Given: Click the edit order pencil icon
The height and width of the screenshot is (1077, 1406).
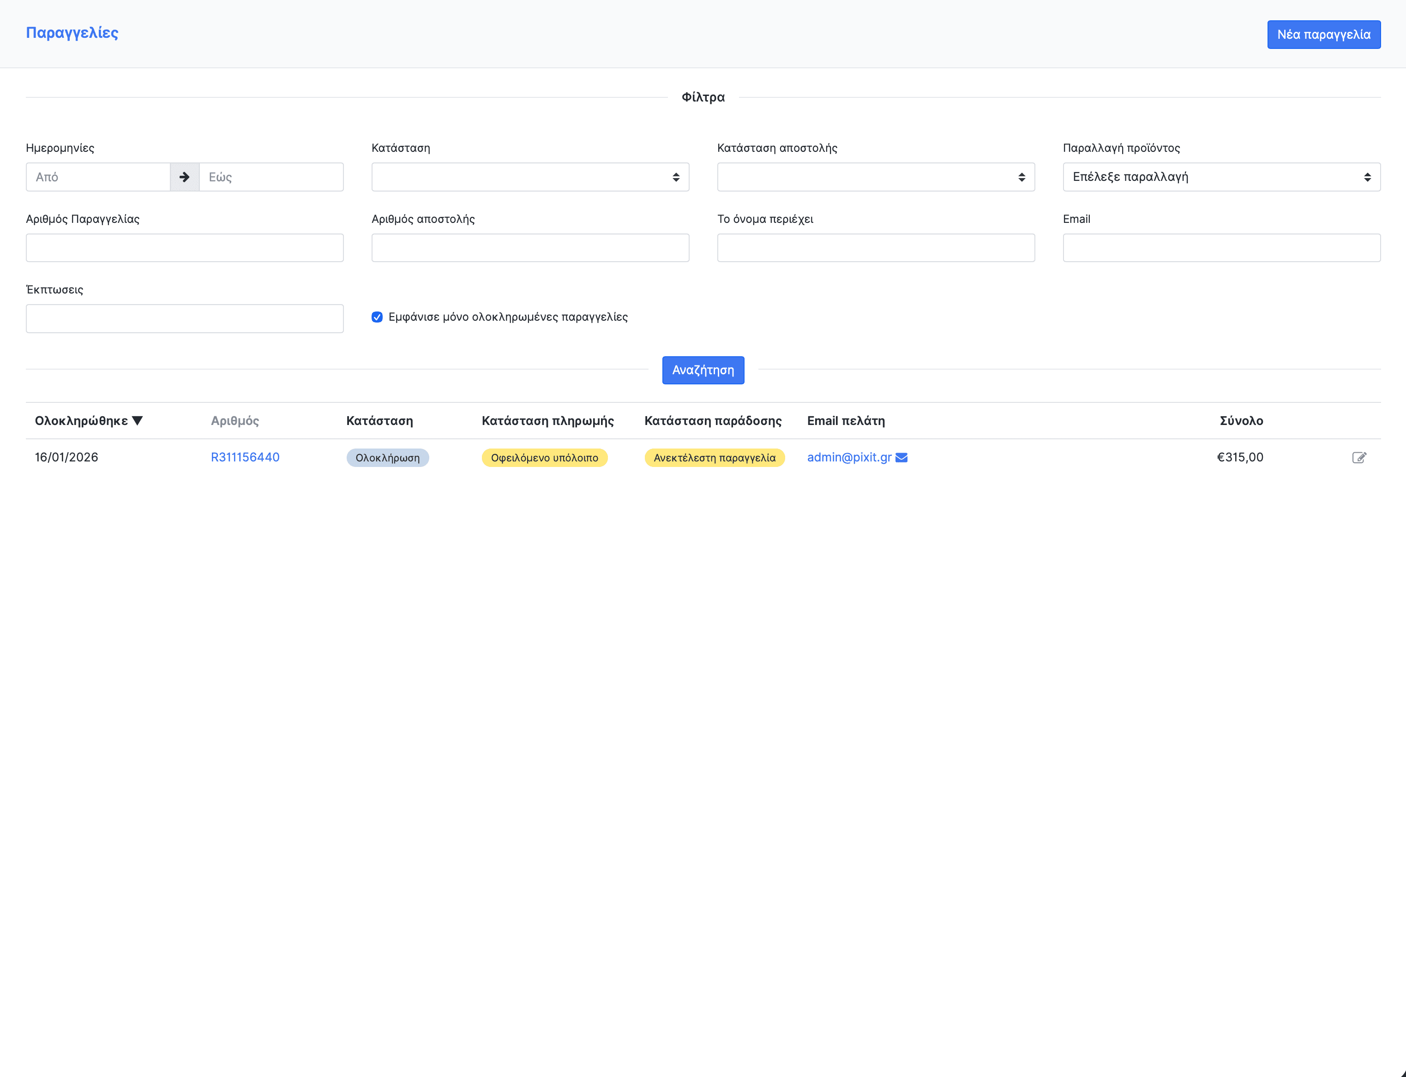Looking at the screenshot, I should tap(1358, 458).
